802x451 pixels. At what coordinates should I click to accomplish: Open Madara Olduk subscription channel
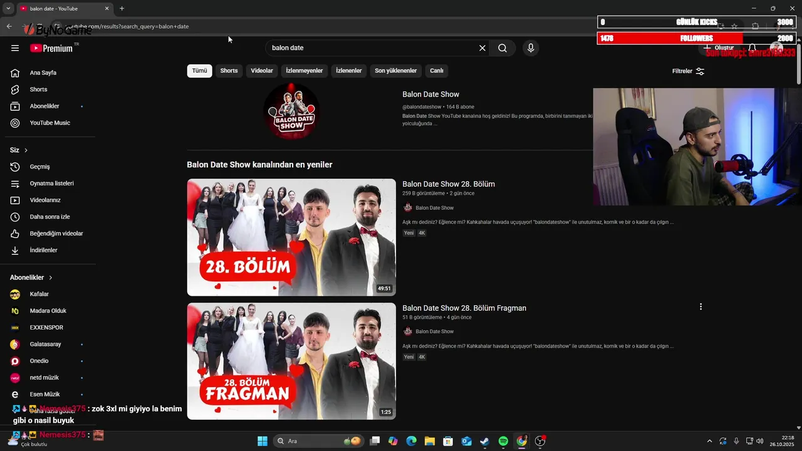[48, 311]
